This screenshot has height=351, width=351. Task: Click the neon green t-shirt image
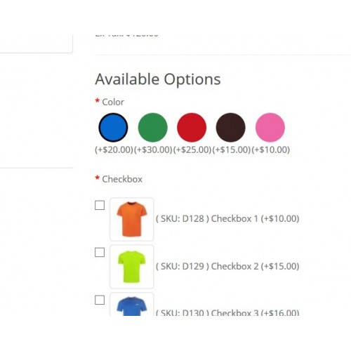tap(132, 267)
